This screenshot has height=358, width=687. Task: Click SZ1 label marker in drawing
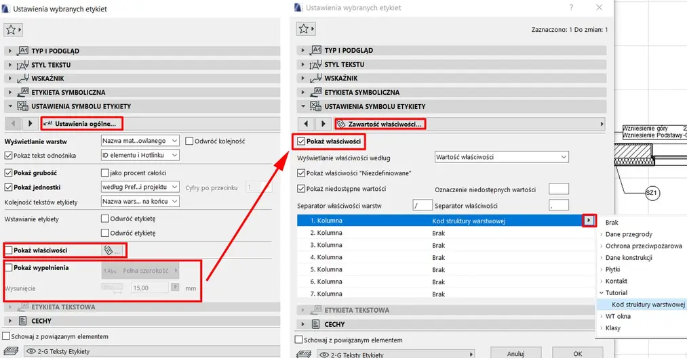652,193
